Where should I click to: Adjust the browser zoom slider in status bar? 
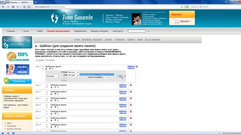point(229,133)
